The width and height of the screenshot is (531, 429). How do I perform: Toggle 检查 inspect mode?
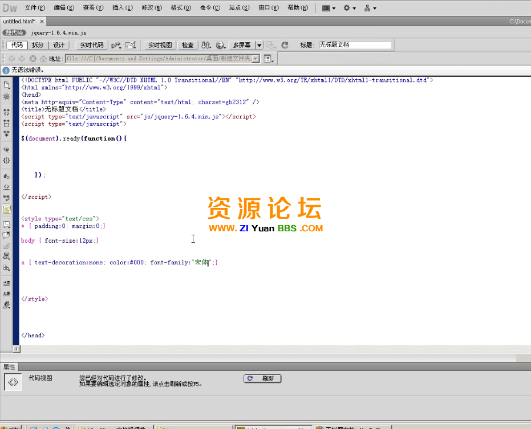(188, 45)
